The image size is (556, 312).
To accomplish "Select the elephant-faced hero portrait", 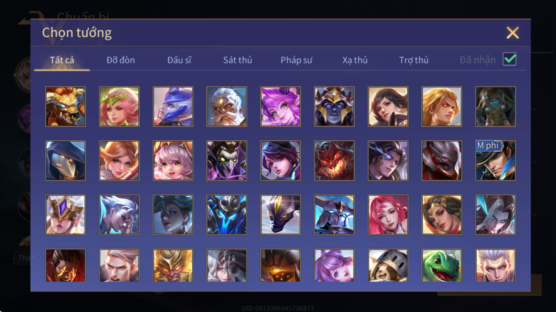I will coord(496,106).
